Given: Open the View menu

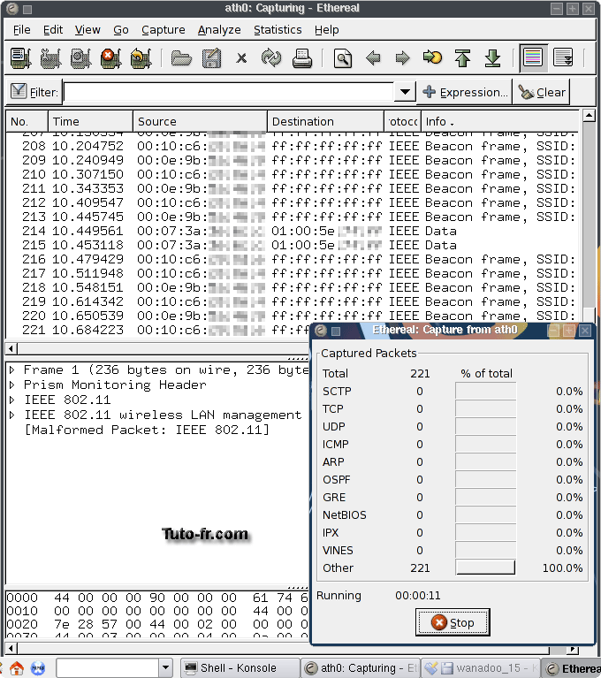Looking at the screenshot, I should click(x=87, y=30).
